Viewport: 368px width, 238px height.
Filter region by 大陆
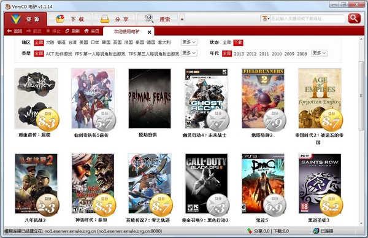50,42
